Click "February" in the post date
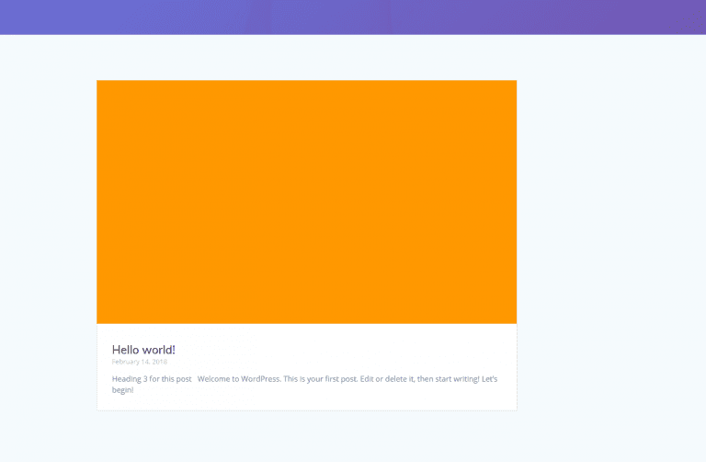This screenshot has width=706, height=462. pyautogui.click(x=126, y=362)
